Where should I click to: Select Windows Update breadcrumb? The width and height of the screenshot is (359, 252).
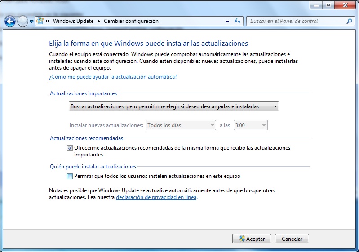click(73, 21)
